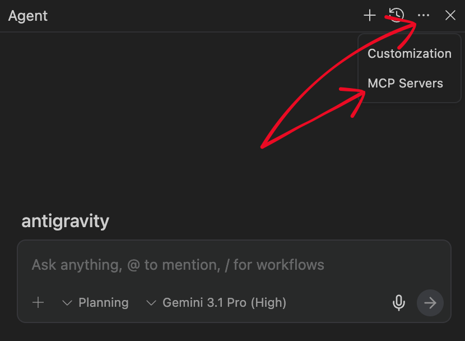
Task: Open the Planning mode dropdown
Action: (103, 303)
